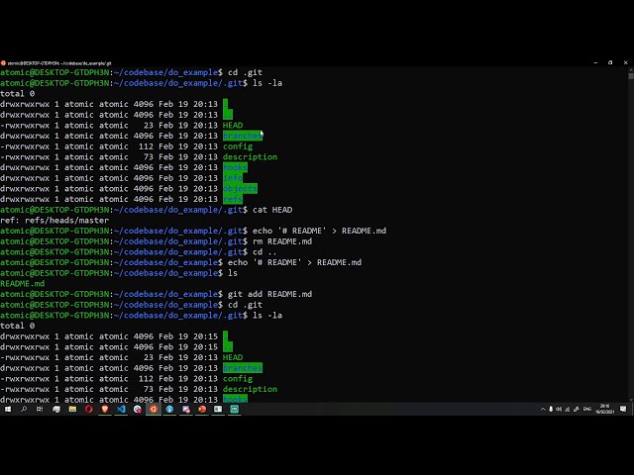Viewport: 634px width, 475px height.
Task: Click 'config' in the second listing
Action: [x=238, y=378]
